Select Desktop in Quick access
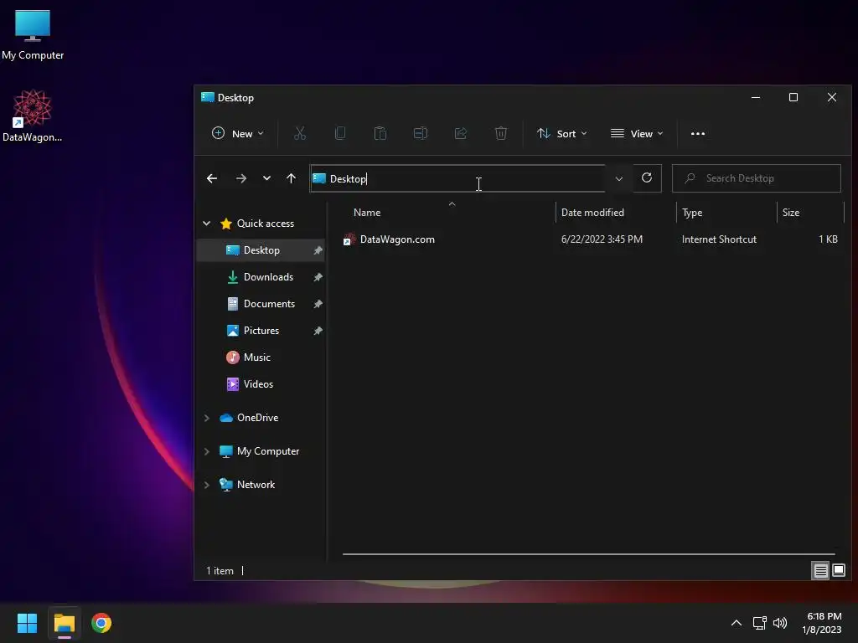Image resolution: width=858 pixels, height=643 pixels. tap(261, 250)
